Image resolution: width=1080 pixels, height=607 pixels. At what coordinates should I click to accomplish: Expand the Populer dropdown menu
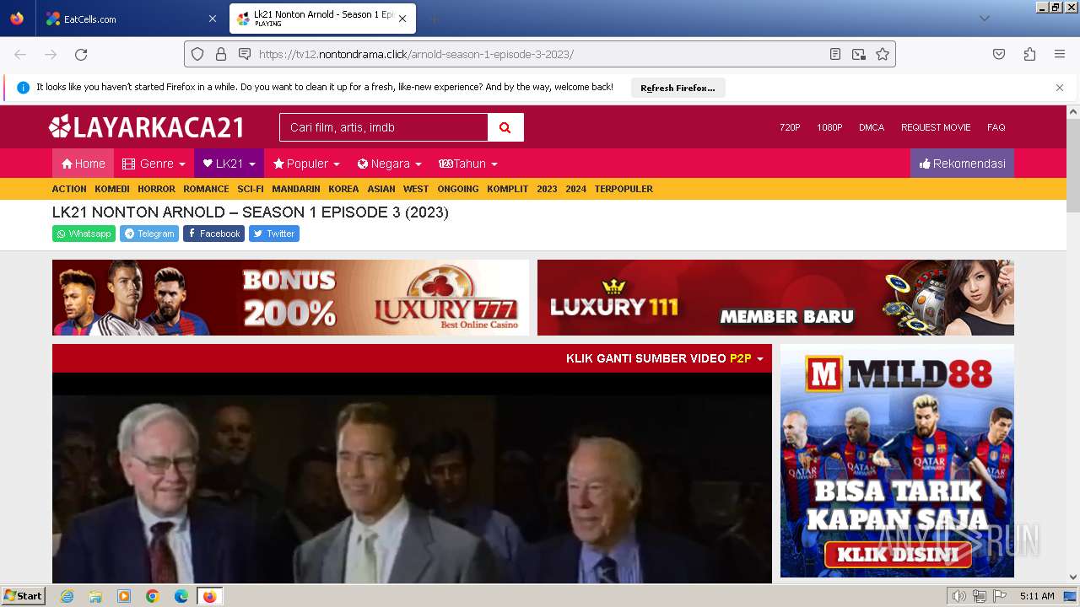306,164
